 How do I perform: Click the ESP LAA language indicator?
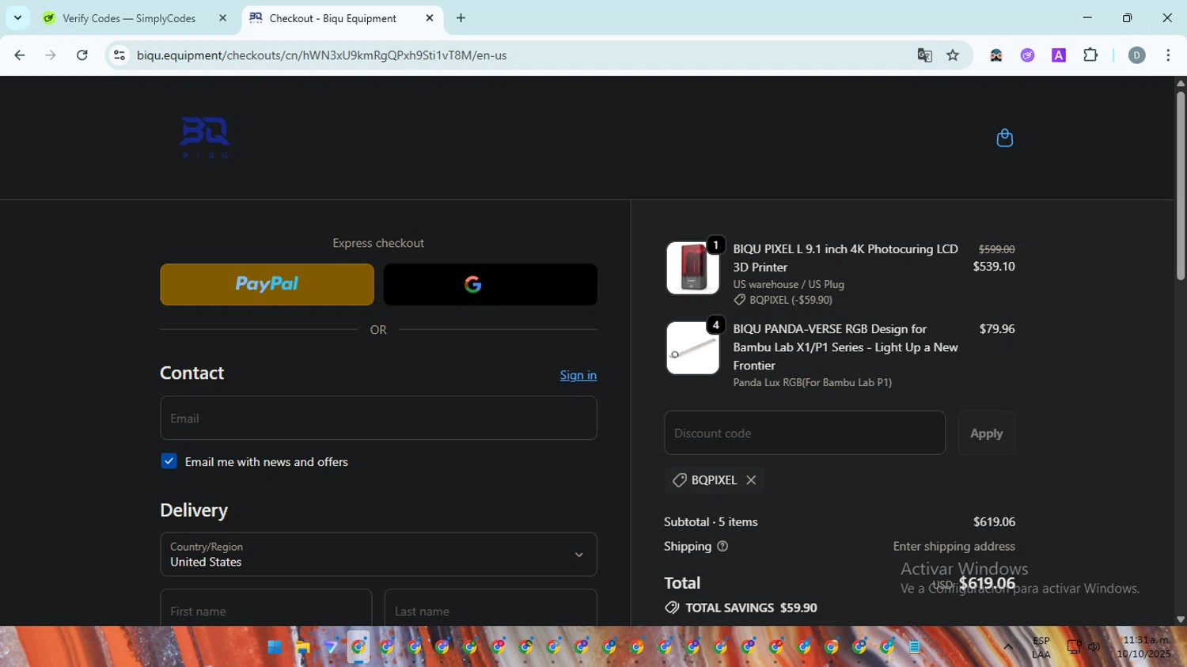(1041, 647)
